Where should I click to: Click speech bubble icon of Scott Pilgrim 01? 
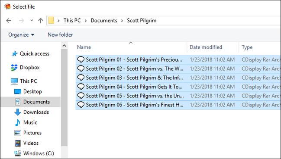(81, 59)
